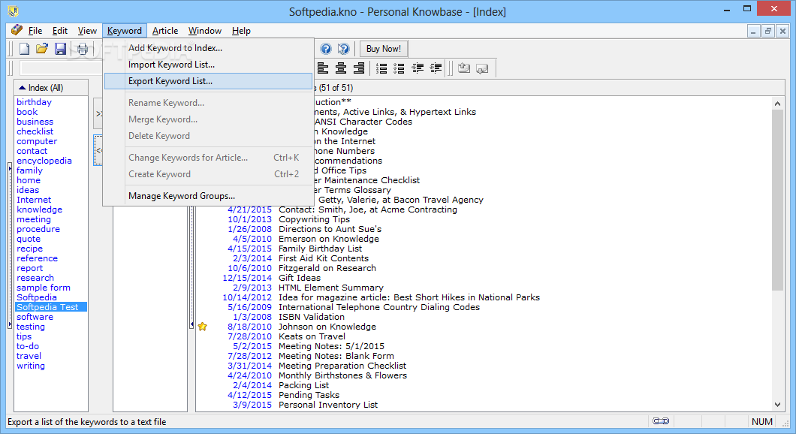Open article 'Directions to Aunt Sue's'
Viewport: 796px width, 434px height.
point(330,229)
